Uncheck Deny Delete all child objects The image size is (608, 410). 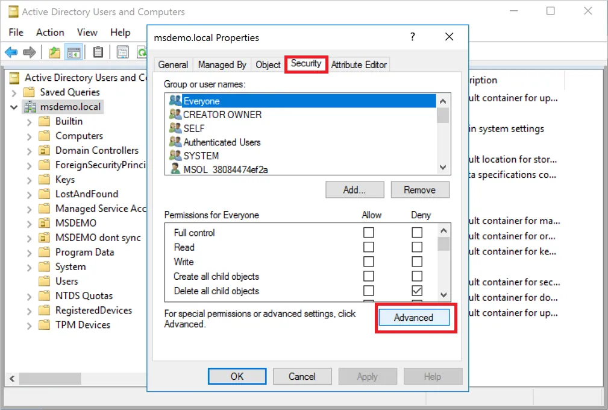click(417, 291)
